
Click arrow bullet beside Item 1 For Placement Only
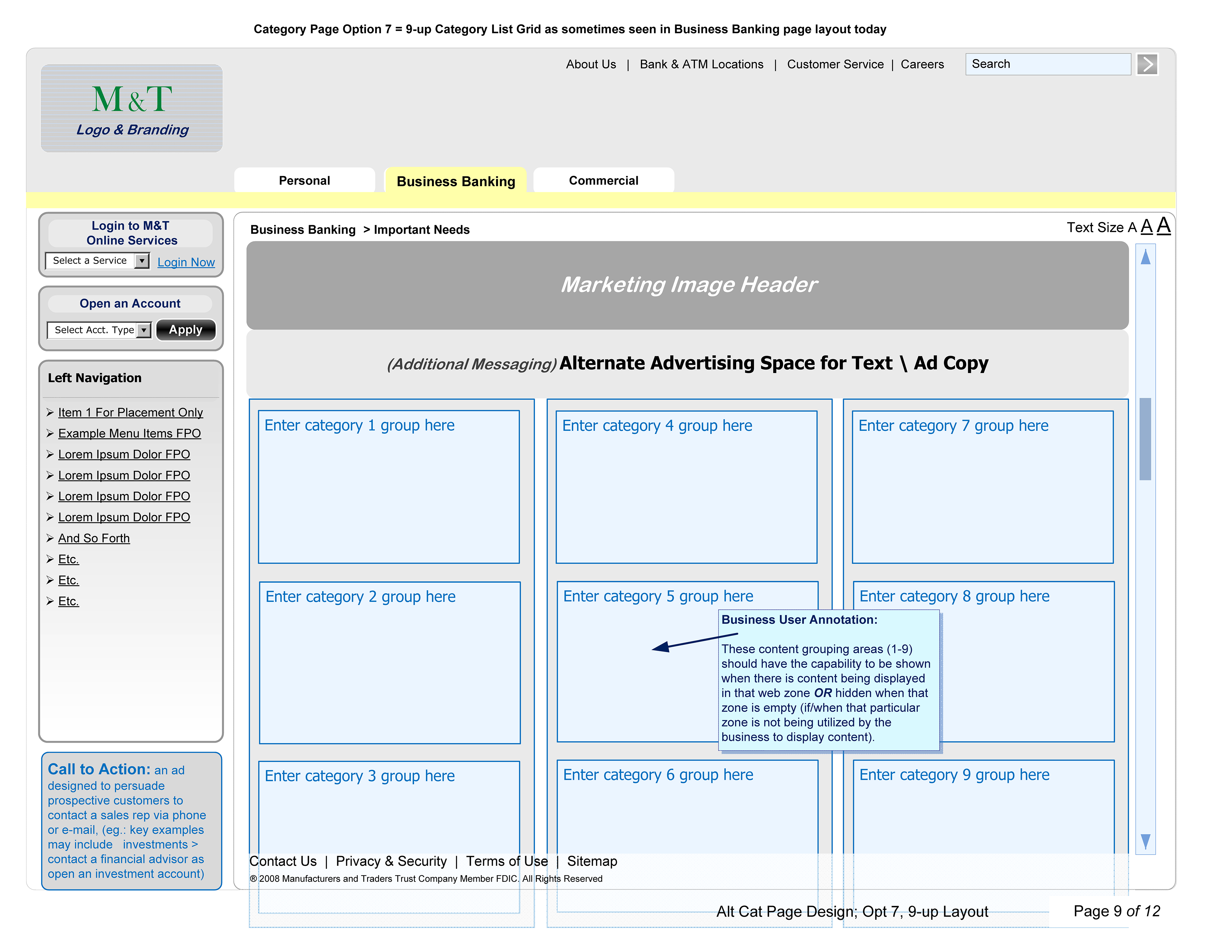(x=50, y=413)
